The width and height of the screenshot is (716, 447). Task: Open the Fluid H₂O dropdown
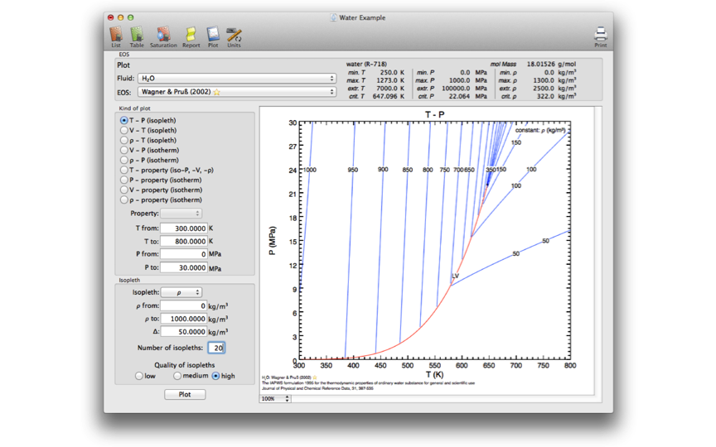point(236,79)
